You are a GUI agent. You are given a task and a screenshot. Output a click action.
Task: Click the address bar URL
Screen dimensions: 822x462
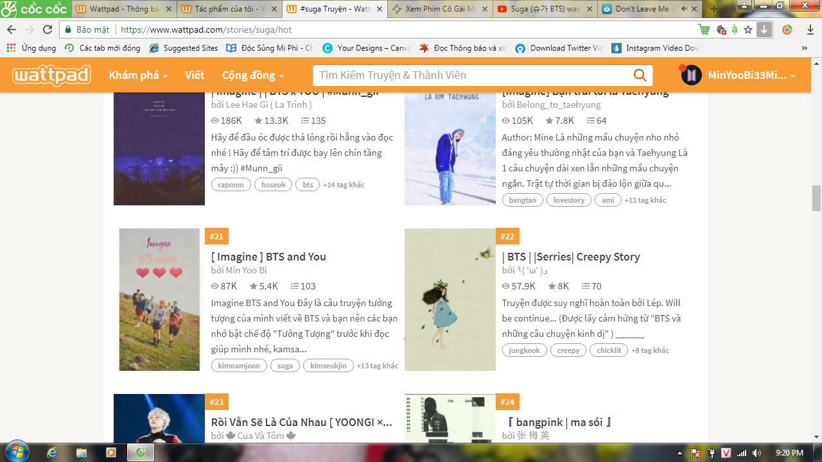pos(206,30)
